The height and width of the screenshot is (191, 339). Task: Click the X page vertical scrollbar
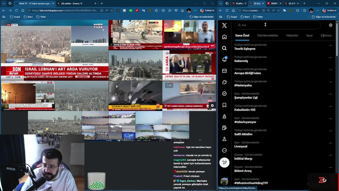[x=337, y=40]
